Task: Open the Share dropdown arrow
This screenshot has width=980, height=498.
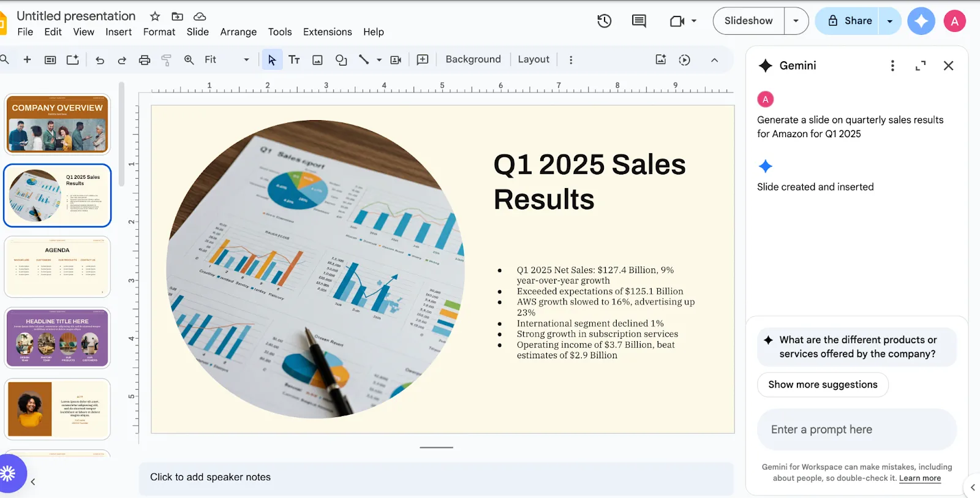Action: [x=889, y=21]
